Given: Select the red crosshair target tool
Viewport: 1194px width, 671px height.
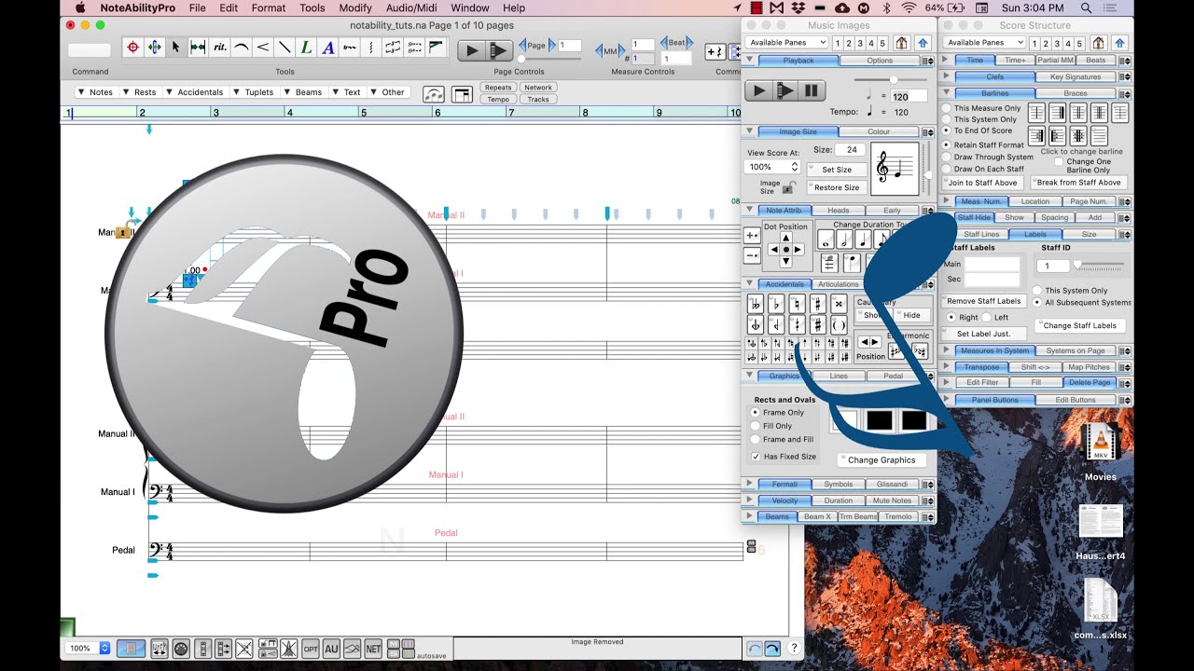Looking at the screenshot, I should point(133,48).
